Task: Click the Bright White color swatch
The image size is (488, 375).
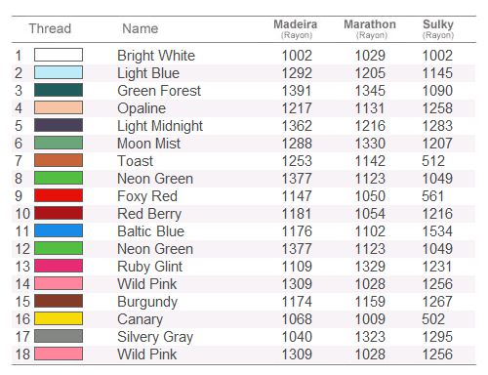Action: pyautogui.click(x=59, y=55)
